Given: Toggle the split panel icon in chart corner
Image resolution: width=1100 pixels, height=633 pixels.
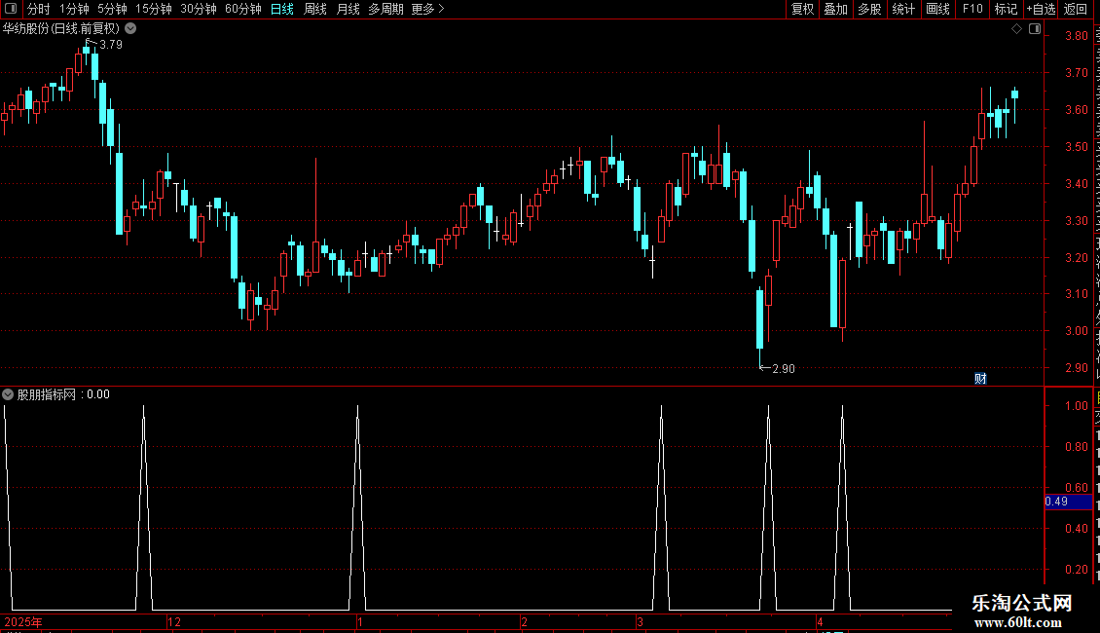Looking at the screenshot, I should pos(1035,29).
